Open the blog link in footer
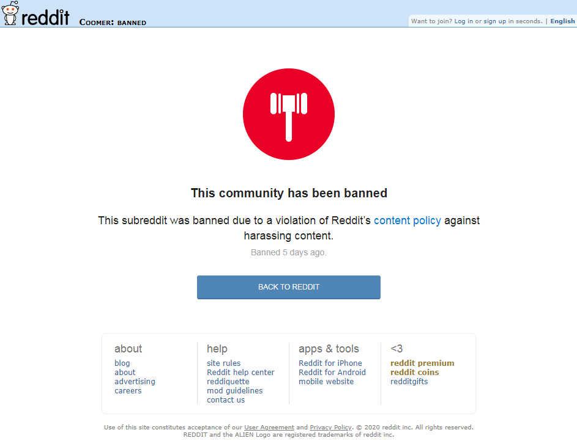Screen dimensions: 577x441 click(122, 363)
